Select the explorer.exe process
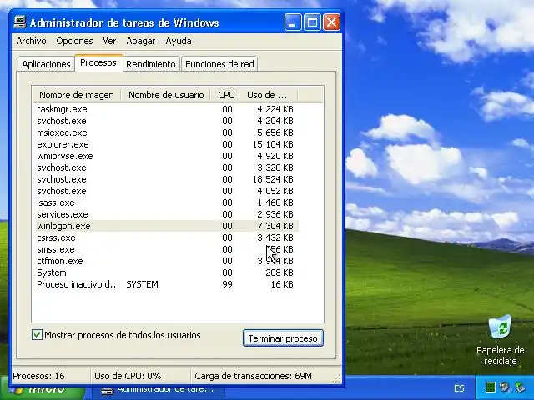Viewport: 534px width, 400px height. pos(166,144)
